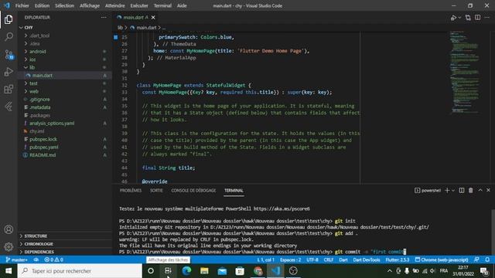Click the terminal vertical scrollbar
495x278 pixels.
pyautogui.click(x=493, y=232)
